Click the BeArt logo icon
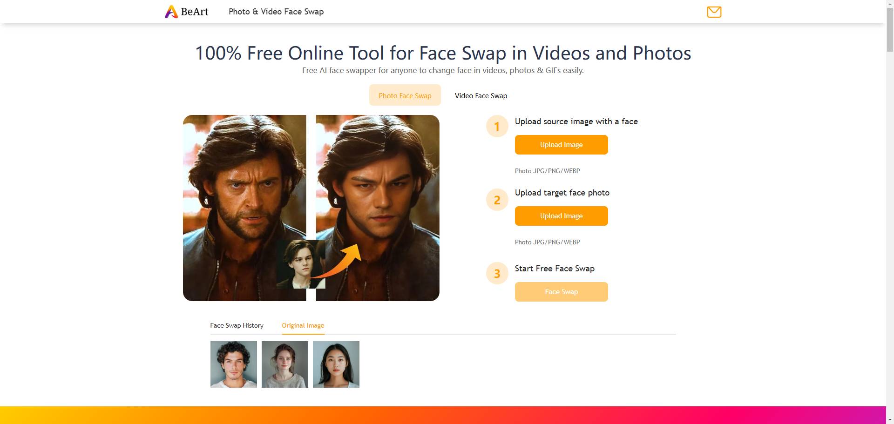Viewport: 894px width, 424px height. pyautogui.click(x=171, y=12)
